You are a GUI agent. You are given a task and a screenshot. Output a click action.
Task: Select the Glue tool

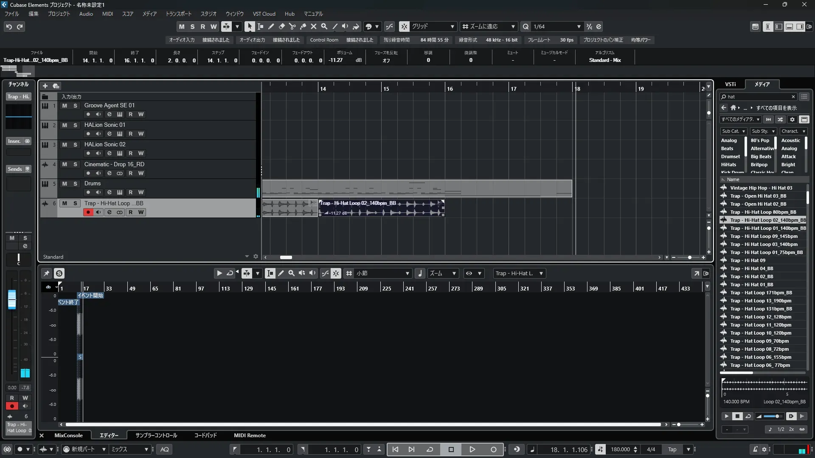pyautogui.click(x=303, y=27)
